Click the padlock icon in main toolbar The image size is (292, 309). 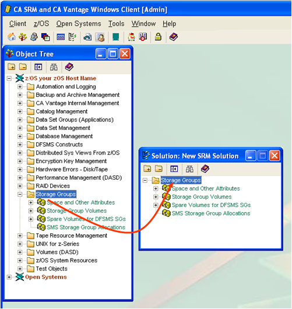[x=158, y=37]
